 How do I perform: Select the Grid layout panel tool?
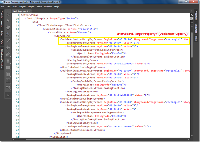click(8, 74)
